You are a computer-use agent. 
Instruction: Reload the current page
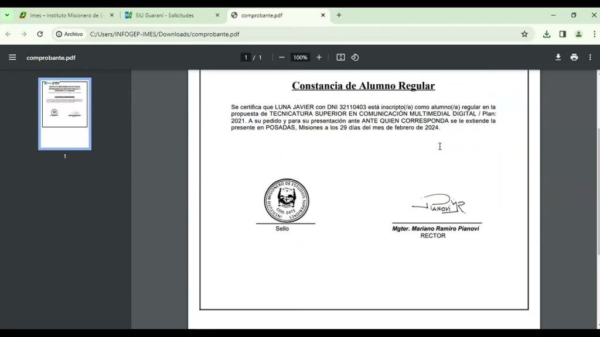(40, 34)
